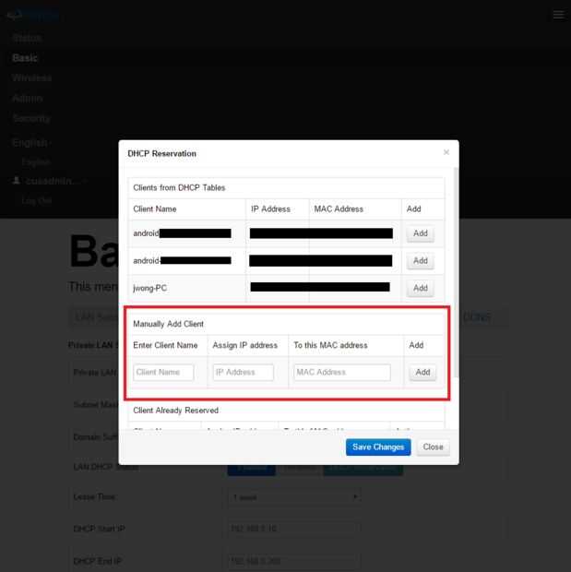Focus the Client Name input field
The image size is (571, 572).
pos(163,373)
